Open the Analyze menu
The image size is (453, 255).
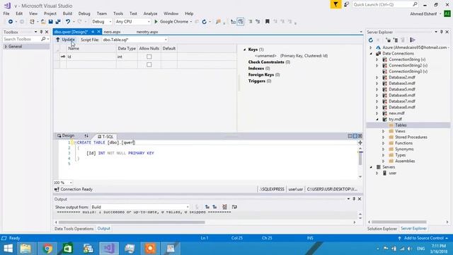(x=150, y=13)
